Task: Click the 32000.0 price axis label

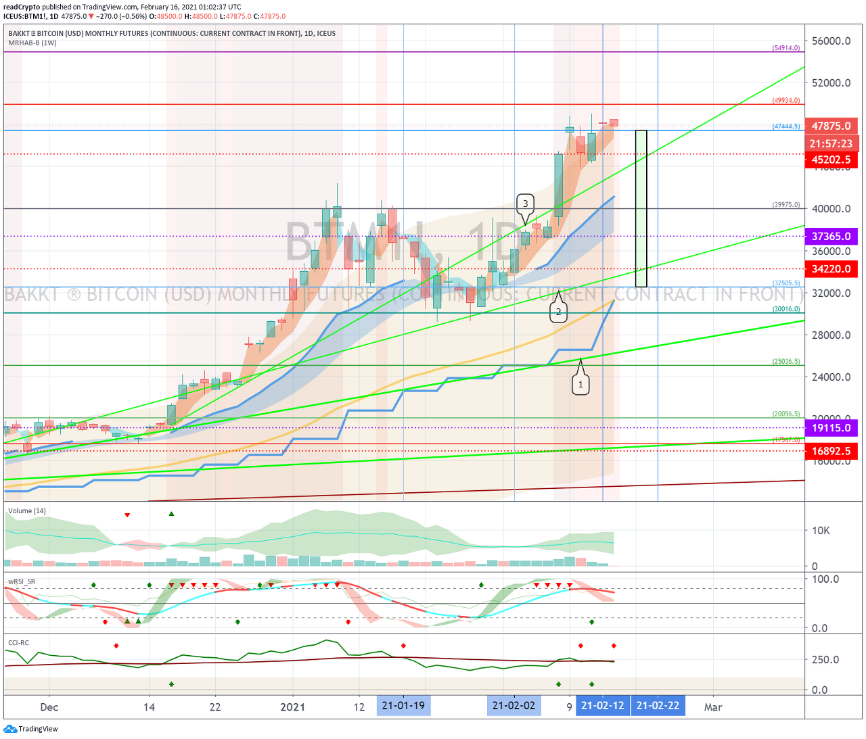Action: click(x=831, y=293)
